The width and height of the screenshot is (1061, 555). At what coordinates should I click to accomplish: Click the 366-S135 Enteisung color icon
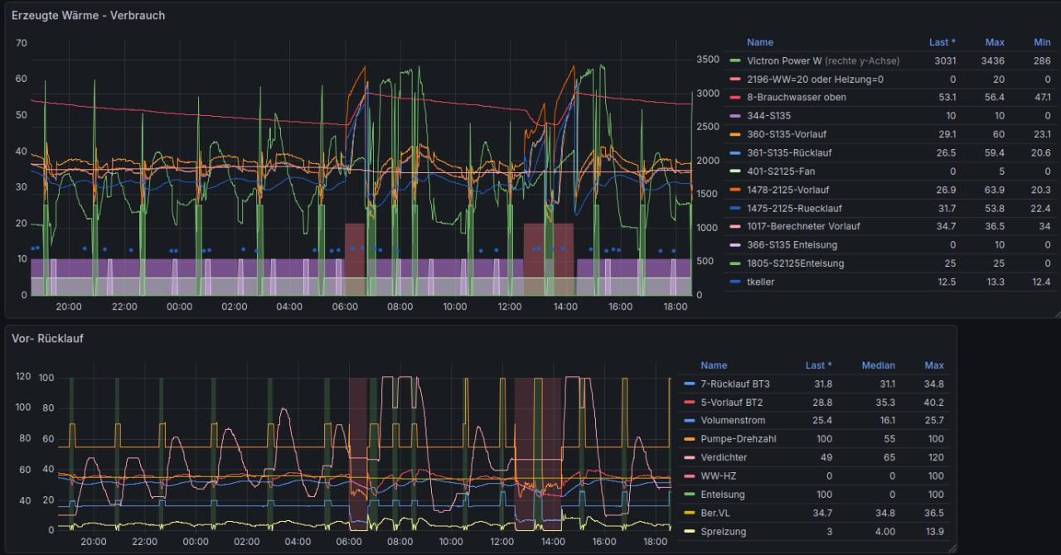click(x=734, y=245)
